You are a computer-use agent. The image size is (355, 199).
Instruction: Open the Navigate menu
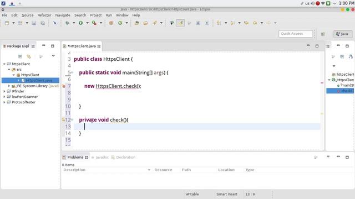[63, 15]
